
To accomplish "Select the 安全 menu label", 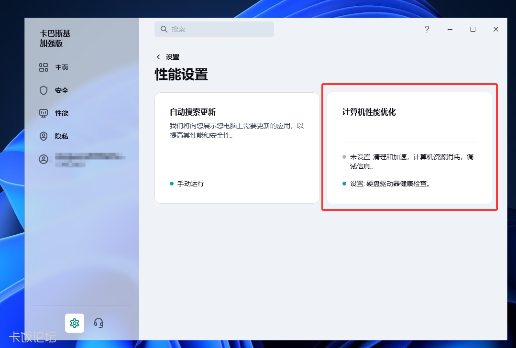I will [62, 90].
